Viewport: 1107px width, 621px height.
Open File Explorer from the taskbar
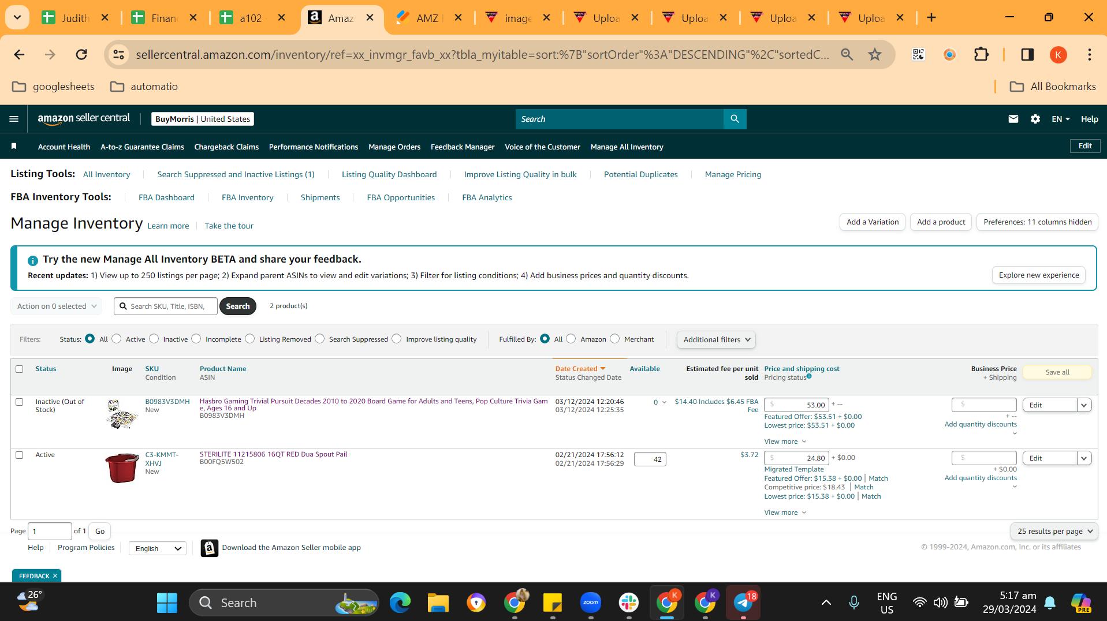point(438,603)
